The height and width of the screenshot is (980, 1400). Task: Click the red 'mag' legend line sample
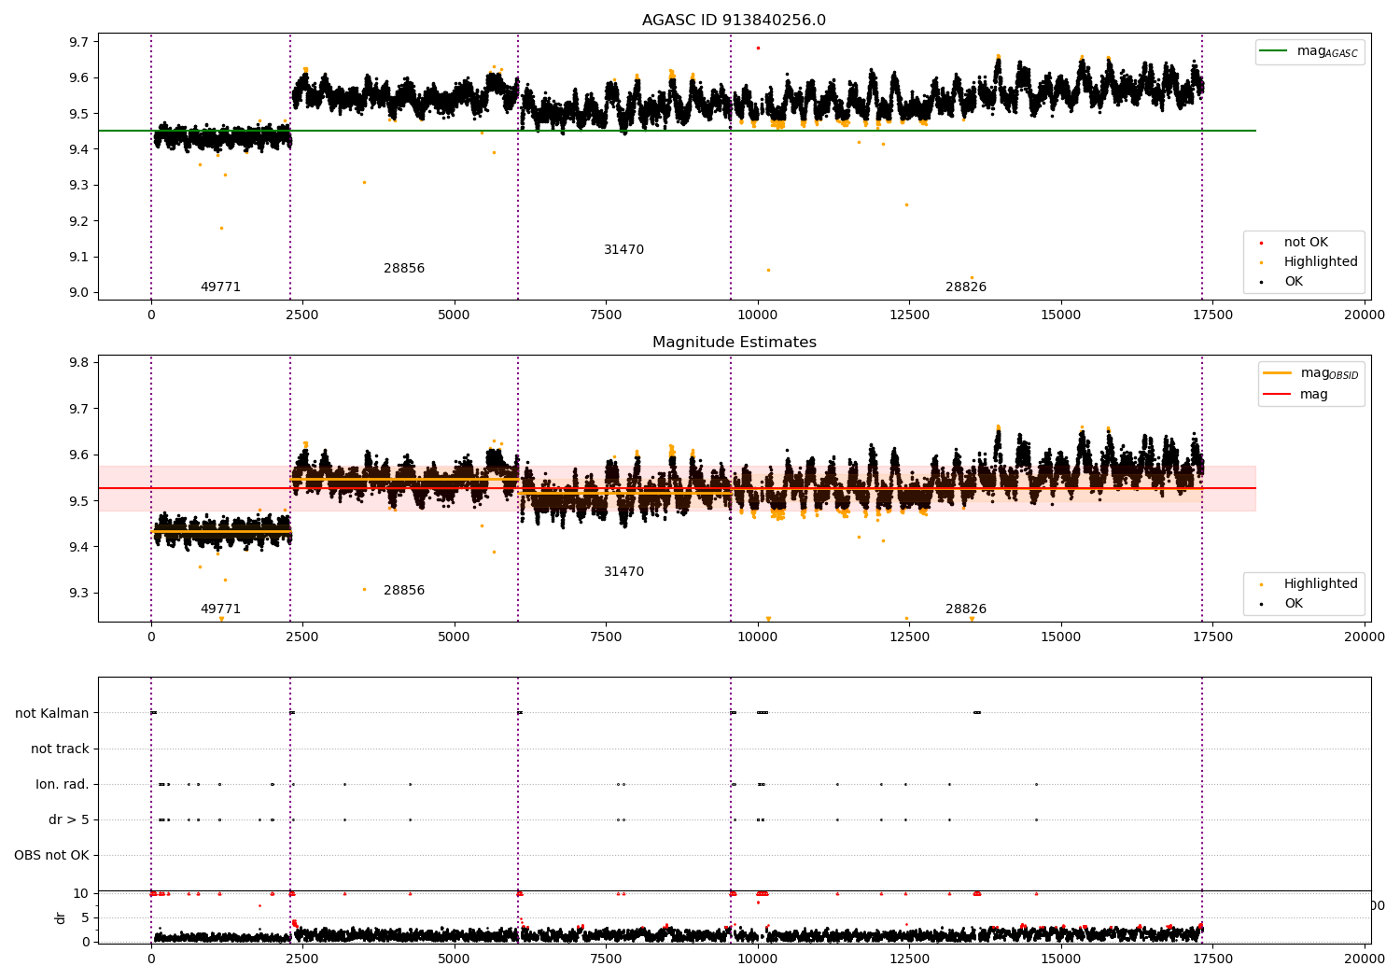(1277, 394)
